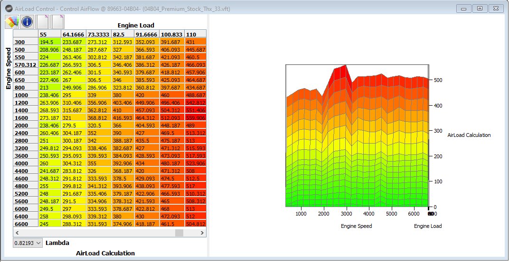Click cell value 466.593

tap(172, 194)
